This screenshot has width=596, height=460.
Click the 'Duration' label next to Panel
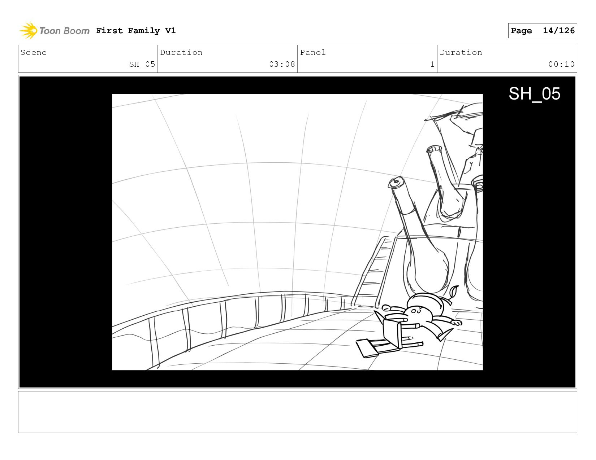[461, 53]
